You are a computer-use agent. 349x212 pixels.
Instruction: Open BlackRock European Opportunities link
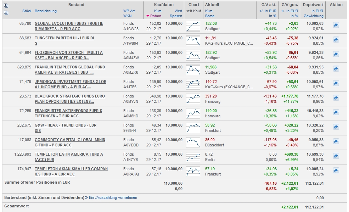click(70, 99)
